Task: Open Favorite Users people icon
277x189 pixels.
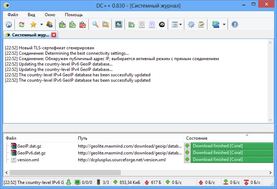Action: [x=49, y=24]
